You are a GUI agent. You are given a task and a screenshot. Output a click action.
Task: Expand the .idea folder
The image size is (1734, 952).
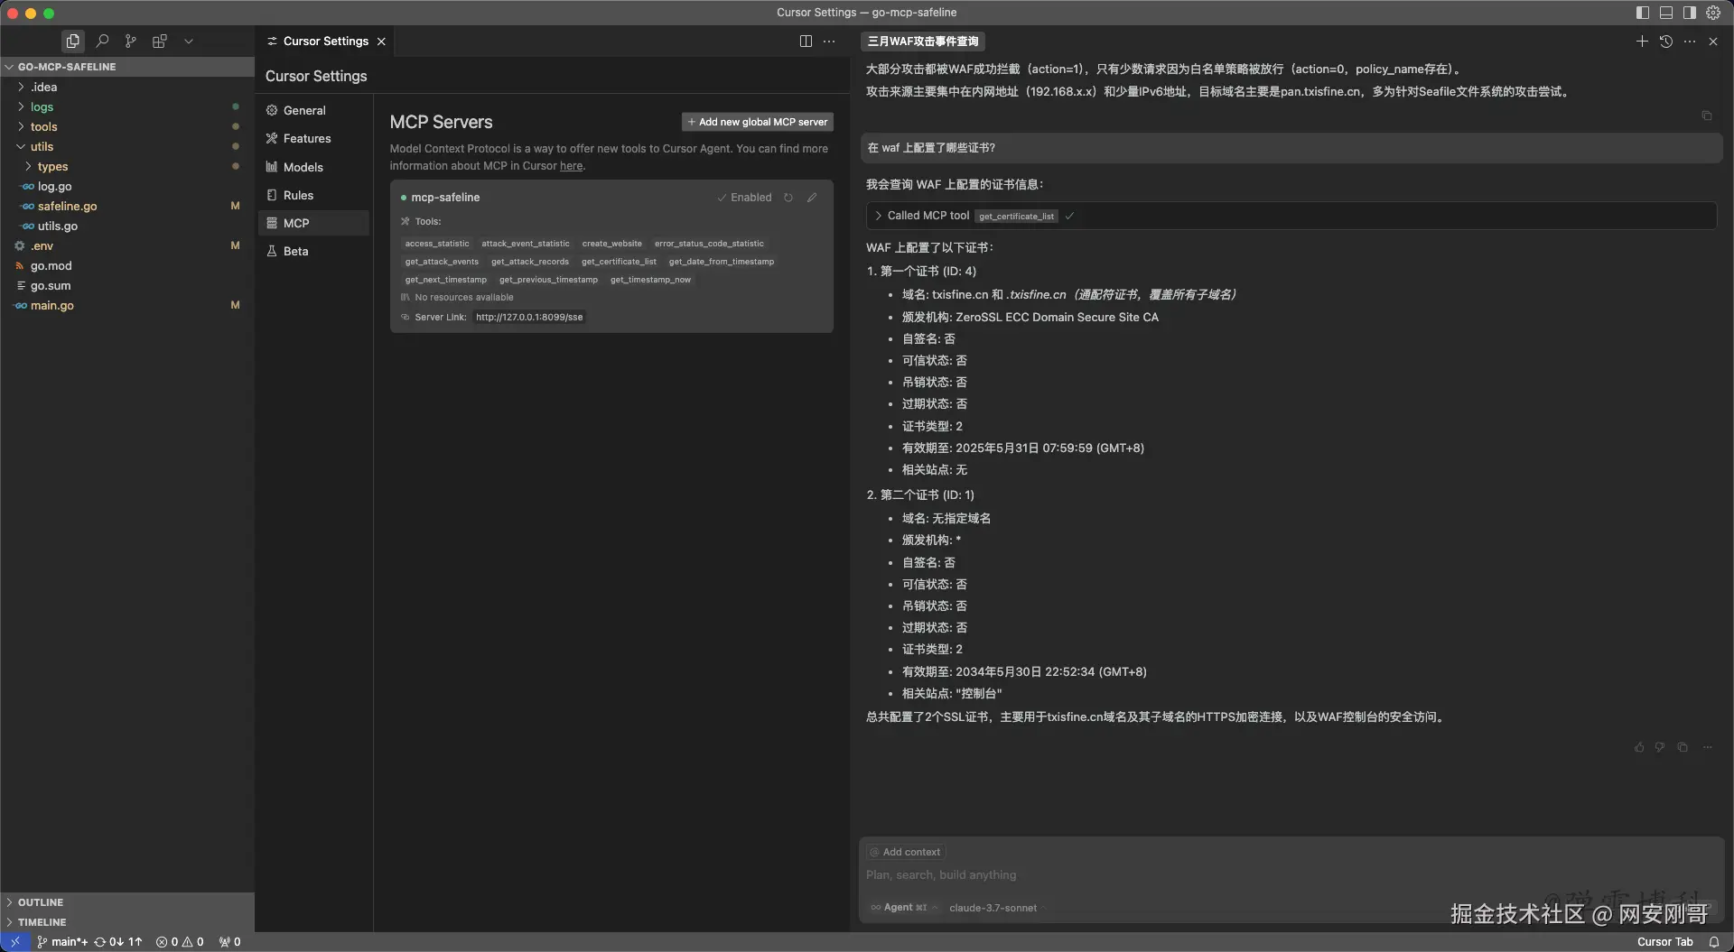point(127,87)
